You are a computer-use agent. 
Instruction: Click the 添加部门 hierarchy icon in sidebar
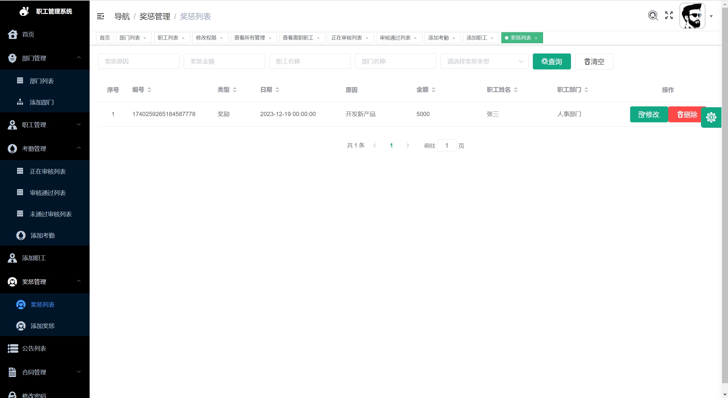click(20, 102)
